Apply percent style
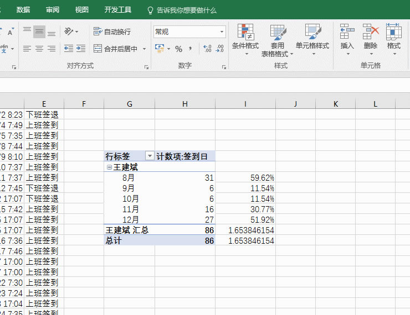The height and width of the screenshot is (315, 410). tap(178, 49)
